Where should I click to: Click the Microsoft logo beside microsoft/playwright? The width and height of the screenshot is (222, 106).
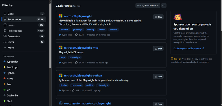61,16
